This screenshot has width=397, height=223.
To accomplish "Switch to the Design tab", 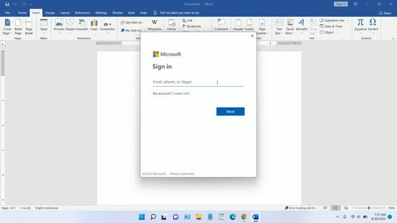I will [50, 12].
